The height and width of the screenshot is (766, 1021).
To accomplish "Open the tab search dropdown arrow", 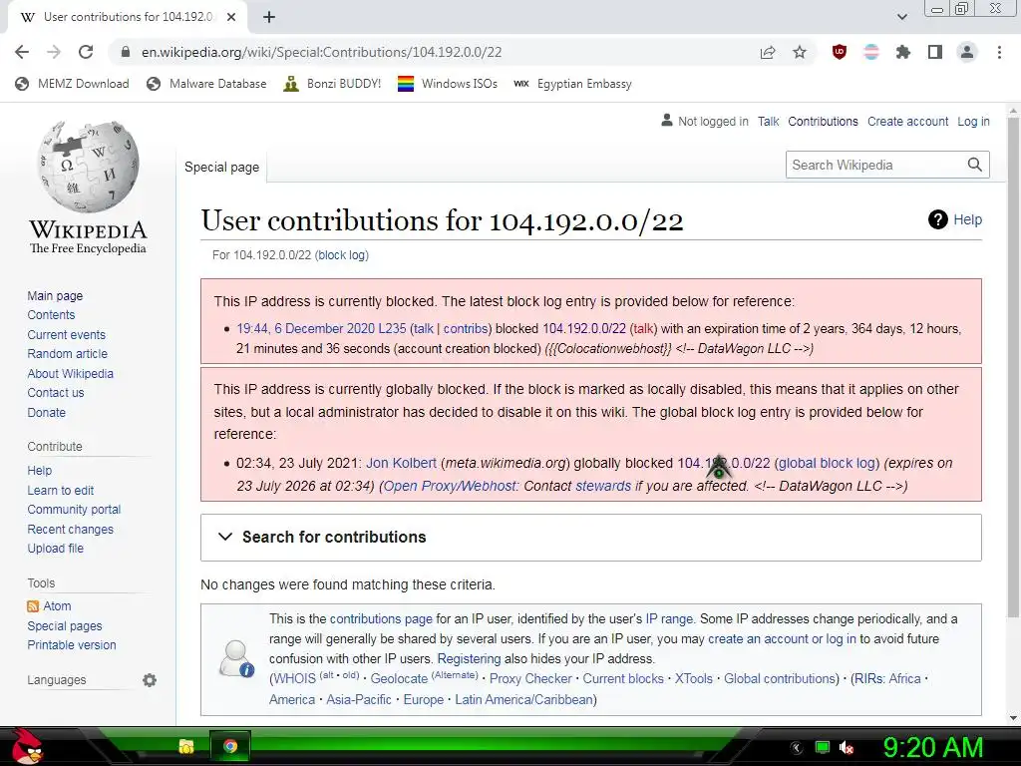I will click(x=901, y=17).
